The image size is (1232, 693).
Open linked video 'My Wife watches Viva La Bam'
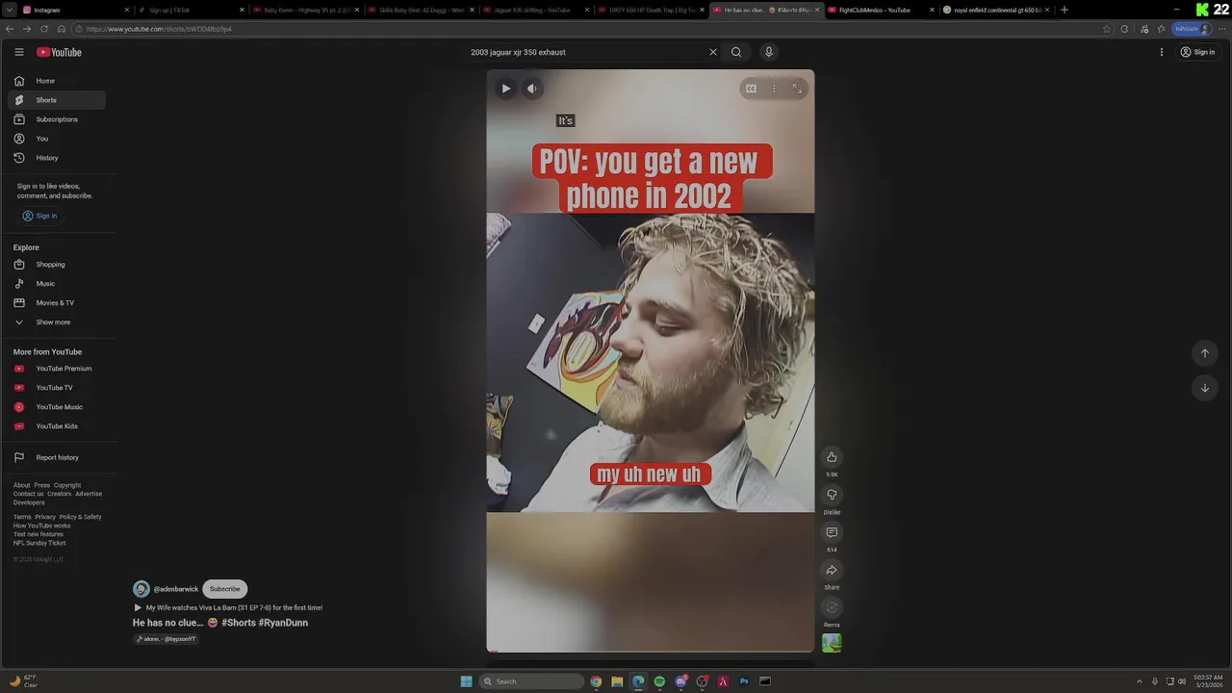(x=228, y=608)
